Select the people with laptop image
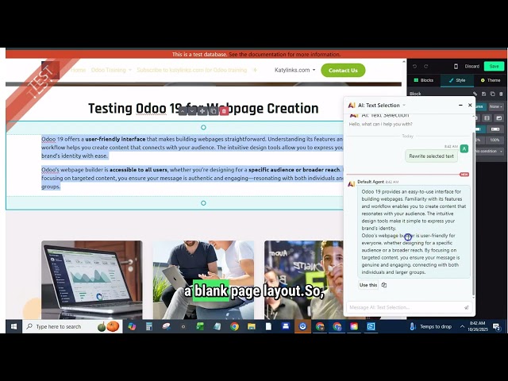The height and width of the screenshot is (381, 508). click(x=203, y=279)
